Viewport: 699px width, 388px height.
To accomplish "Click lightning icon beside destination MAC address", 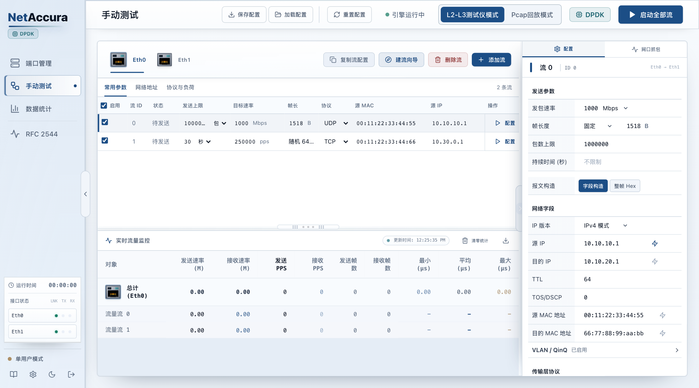I will [x=662, y=333].
